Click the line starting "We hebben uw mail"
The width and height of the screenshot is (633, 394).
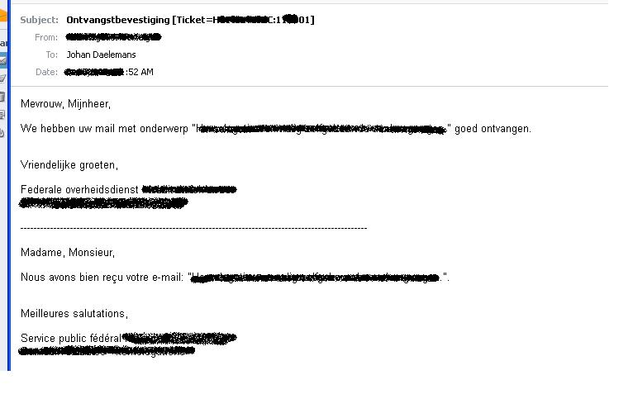pyautogui.click(x=107, y=129)
